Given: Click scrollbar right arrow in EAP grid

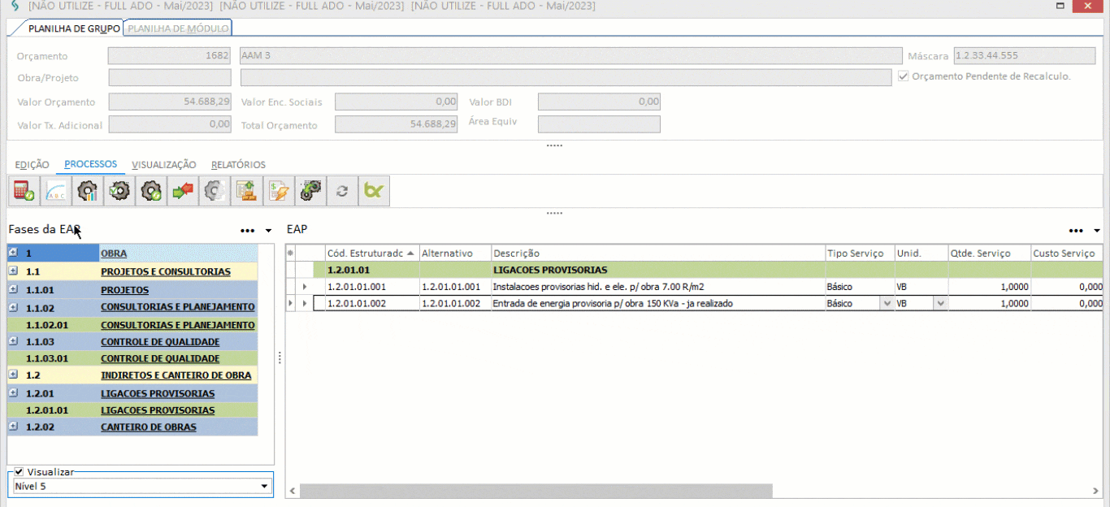Looking at the screenshot, I should coord(1096,491).
